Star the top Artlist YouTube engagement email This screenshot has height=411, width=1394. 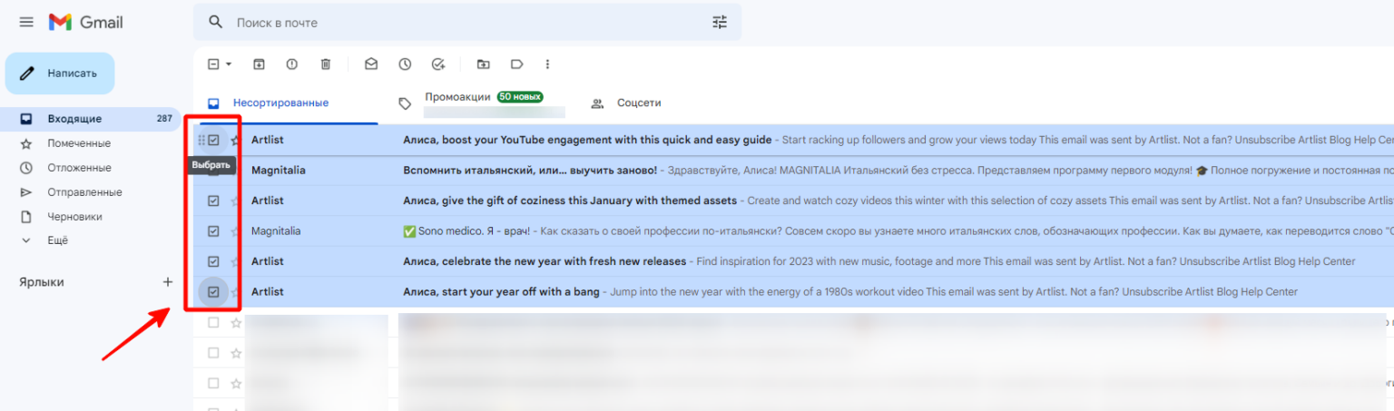235,140
